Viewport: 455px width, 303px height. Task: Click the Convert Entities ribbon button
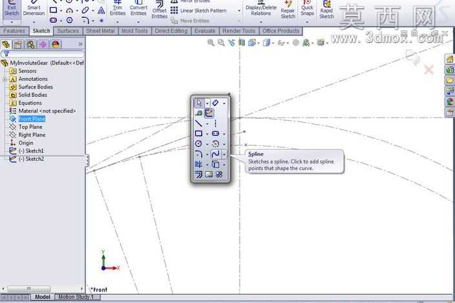pos(138,10)
